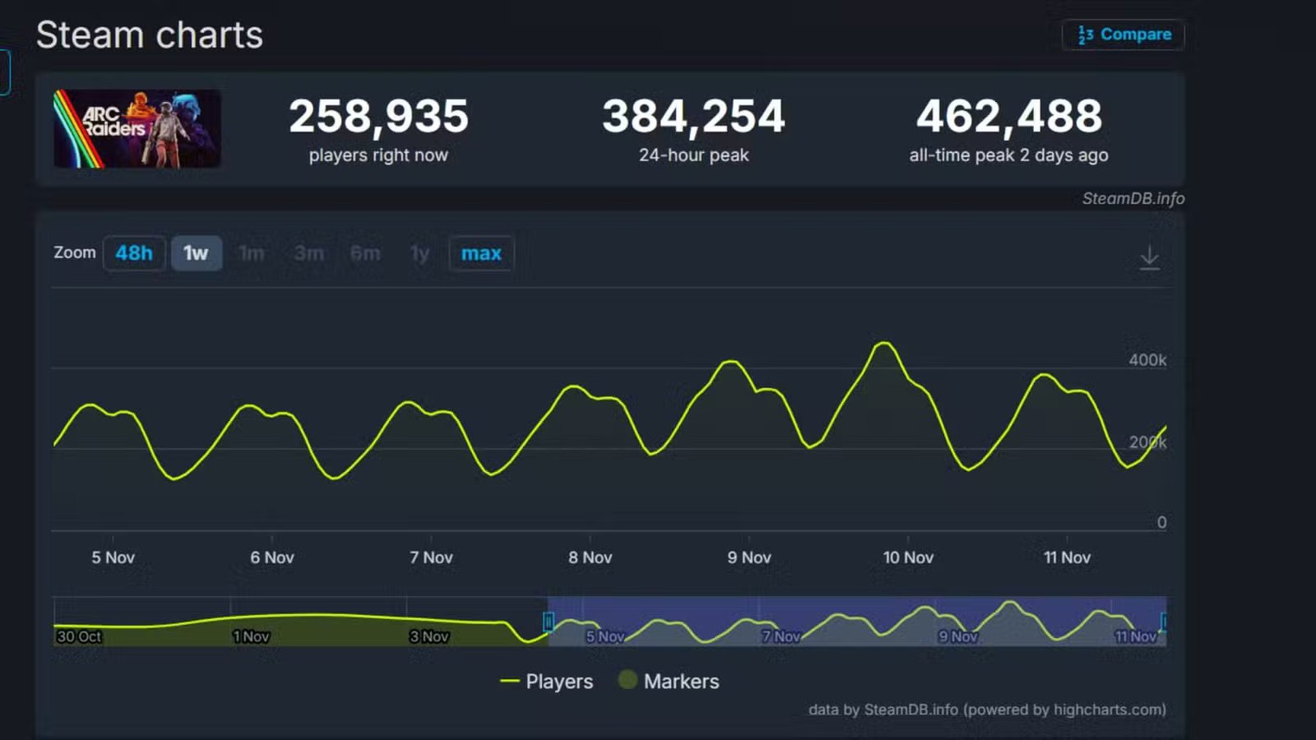This screenshot has width=1316, height=740.
Task: Click the green Markers legend dot
Action: (x=628, y=681)
